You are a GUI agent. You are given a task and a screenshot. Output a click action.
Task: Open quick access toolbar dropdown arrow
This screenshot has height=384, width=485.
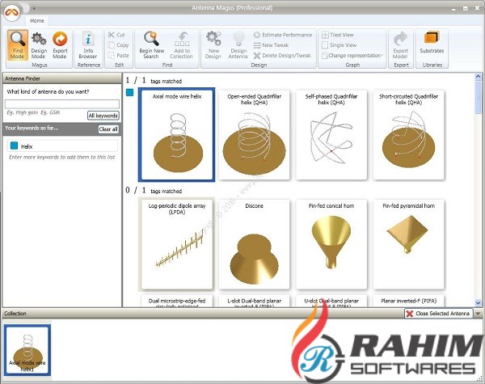tap(34, 8)
